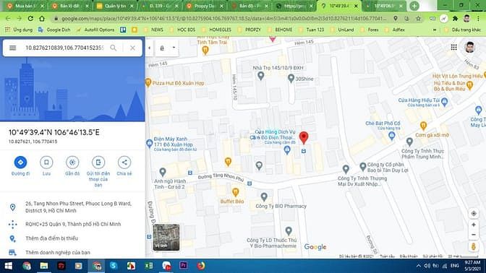Open the PROPZY bookmark folder
The width and height of the screenshot is (486, 273).
coord(250,30)
